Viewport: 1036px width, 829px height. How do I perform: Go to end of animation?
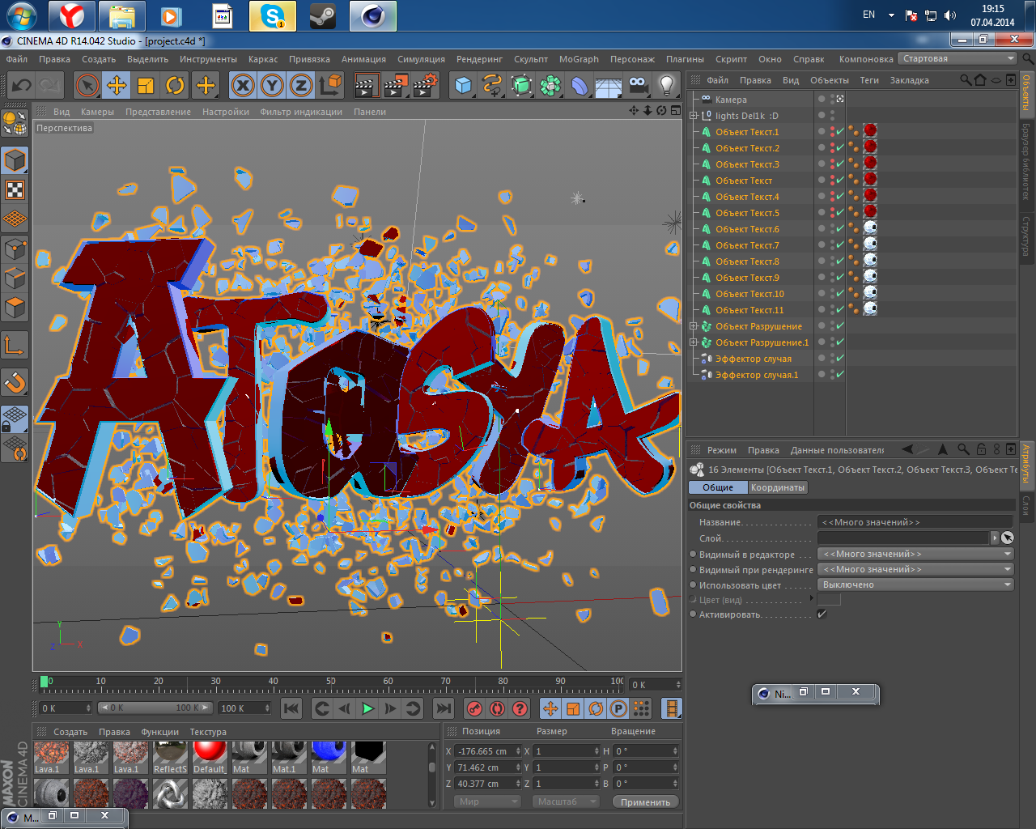444,708
